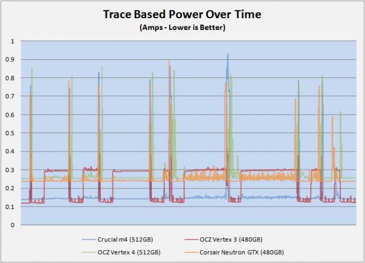Select the subtitle '(Amps - Lower is Better)'
The image size is (365, 263).
[182, 28]
